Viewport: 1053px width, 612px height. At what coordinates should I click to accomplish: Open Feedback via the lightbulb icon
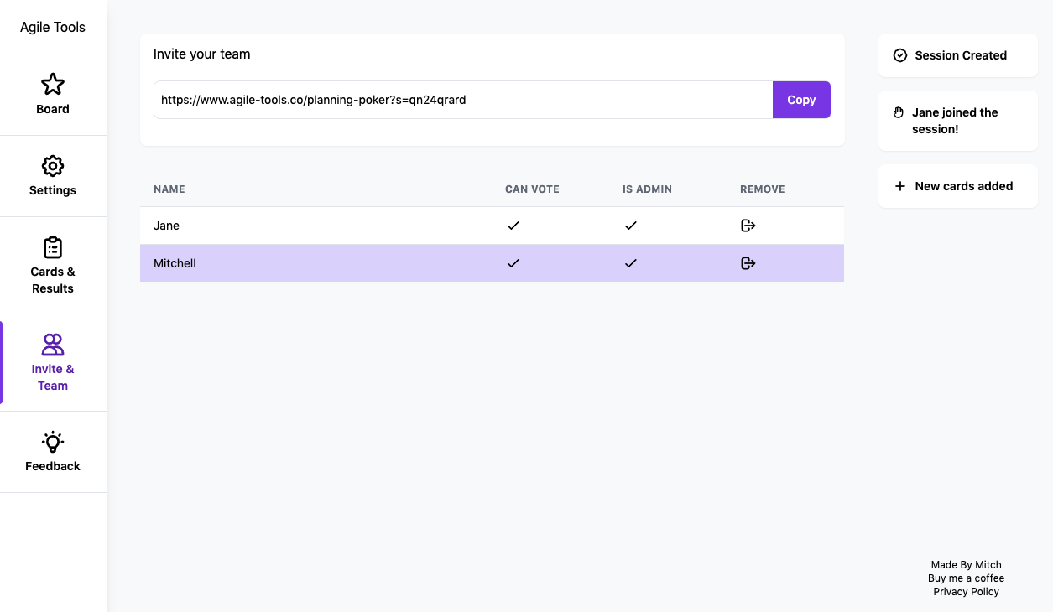point(53,442)
